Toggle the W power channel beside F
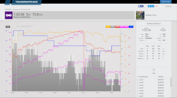 126,27
